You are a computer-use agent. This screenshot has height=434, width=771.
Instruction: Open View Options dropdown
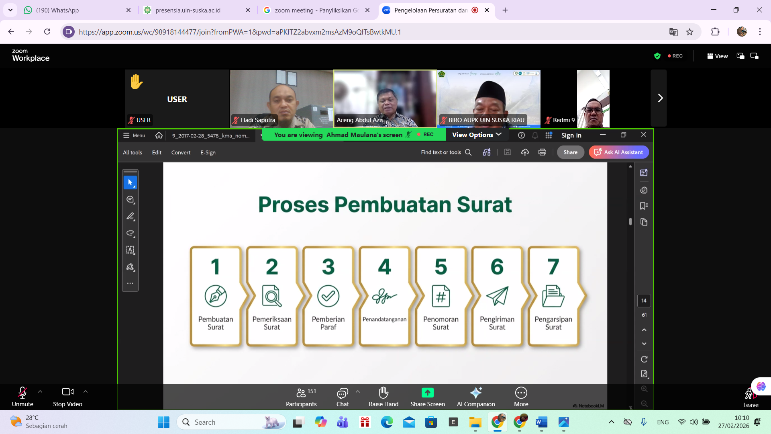477,135
